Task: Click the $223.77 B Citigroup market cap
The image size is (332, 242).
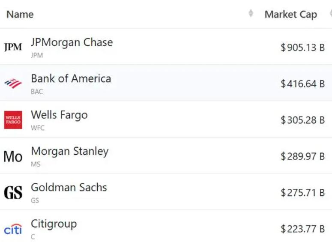Action: (302, 229)
